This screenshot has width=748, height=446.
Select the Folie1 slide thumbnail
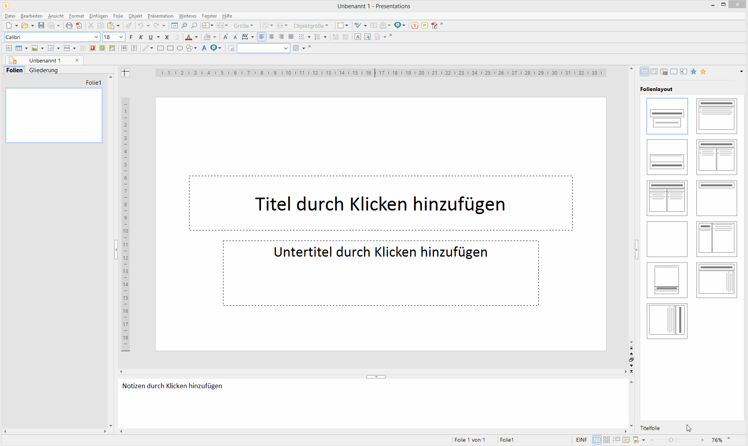(54, 115)
